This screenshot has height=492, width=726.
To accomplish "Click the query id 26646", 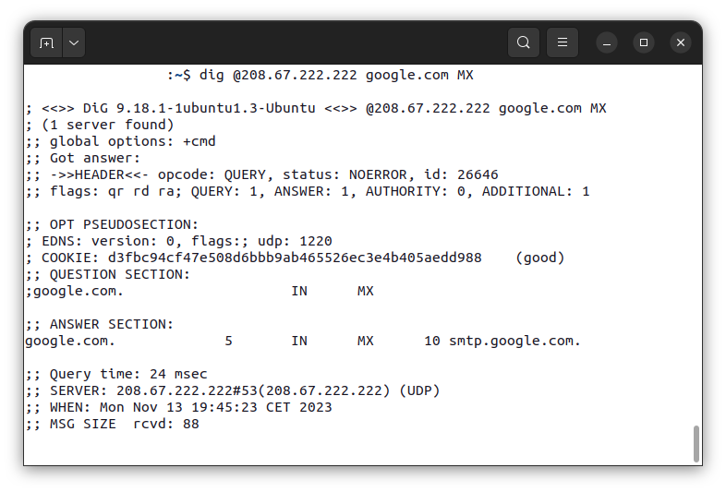I will click(x=478, y=174).
